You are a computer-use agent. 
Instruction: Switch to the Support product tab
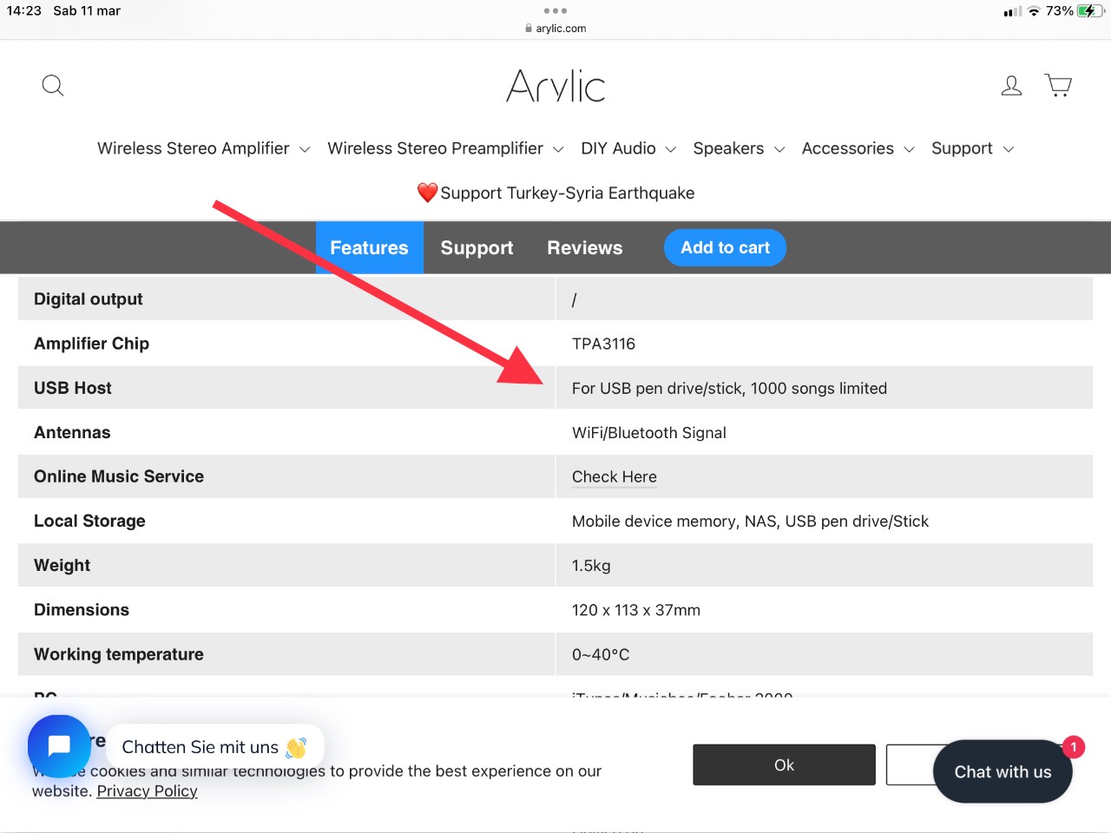click(477, 248)
